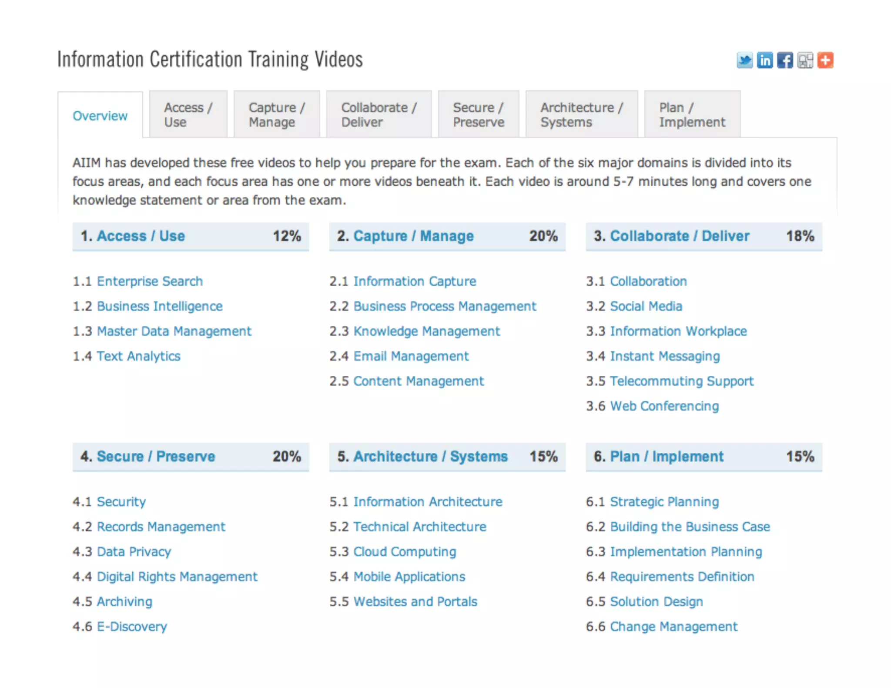Open the 5. Architecture / Systems section heading

pos(430,456)
